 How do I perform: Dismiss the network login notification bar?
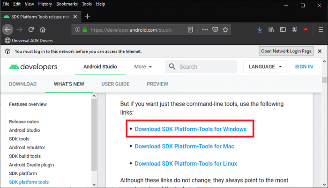320,51
